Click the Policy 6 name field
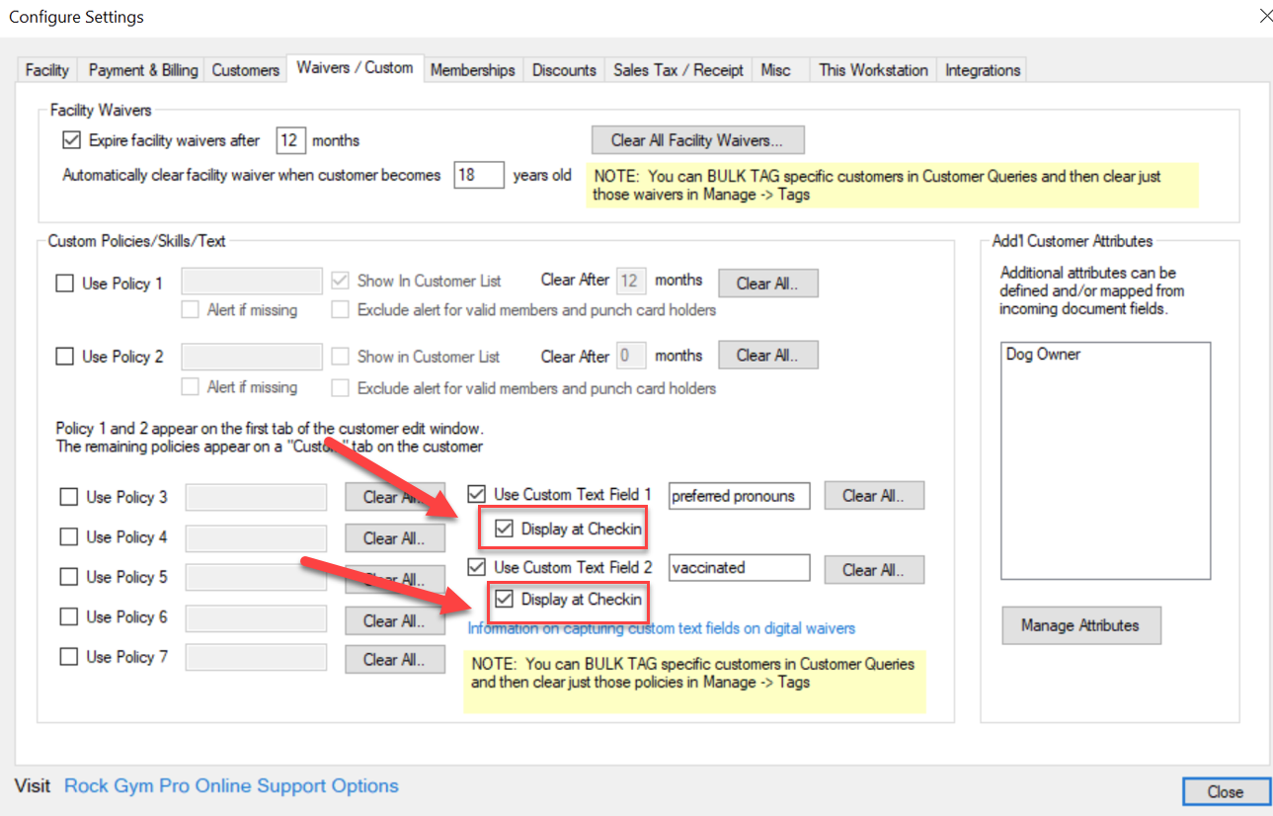1273x816 pixels. (256, 617)
